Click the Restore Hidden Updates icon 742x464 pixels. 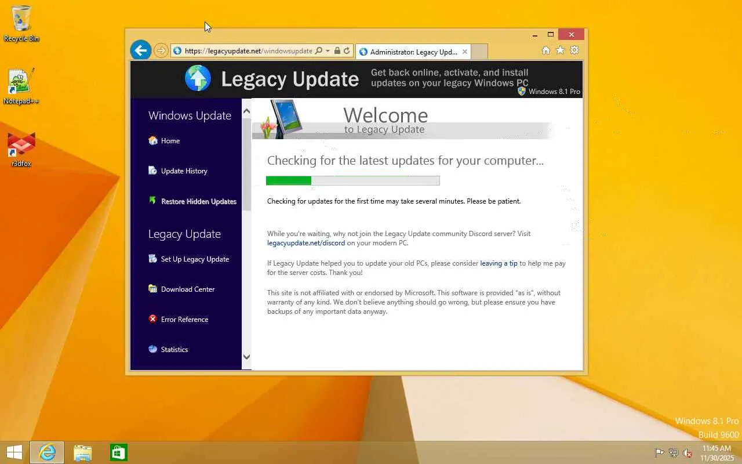click(153, 201)
